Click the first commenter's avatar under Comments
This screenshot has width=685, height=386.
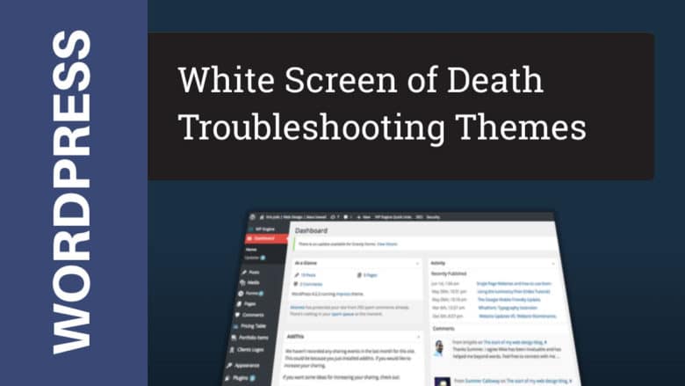(x=438, y=348)
